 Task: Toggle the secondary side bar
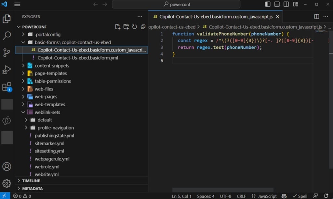(286, 4)
